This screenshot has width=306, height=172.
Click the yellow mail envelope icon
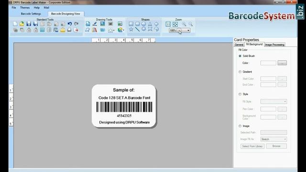pos(63,30)
